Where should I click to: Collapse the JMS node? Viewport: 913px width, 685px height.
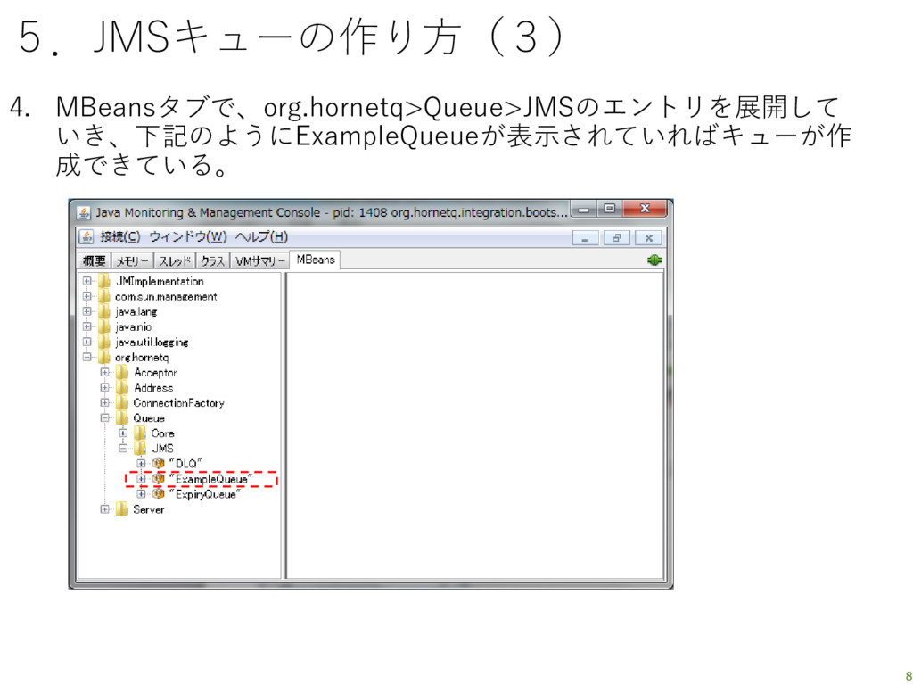[123, 448]
